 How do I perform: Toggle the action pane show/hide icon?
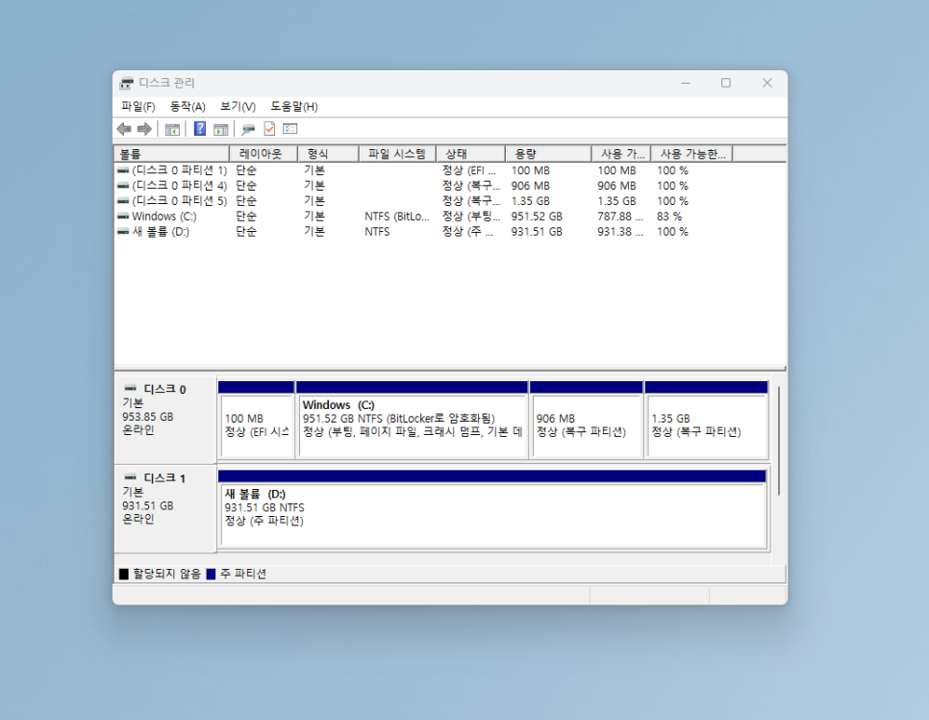(x=220, y=129)
